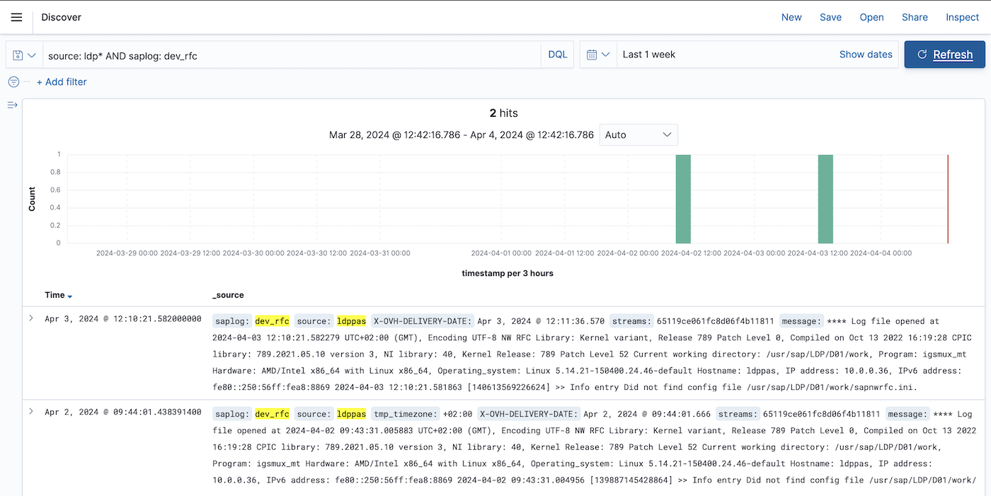Click the filter options circle icon

click(x=13, y=82)
